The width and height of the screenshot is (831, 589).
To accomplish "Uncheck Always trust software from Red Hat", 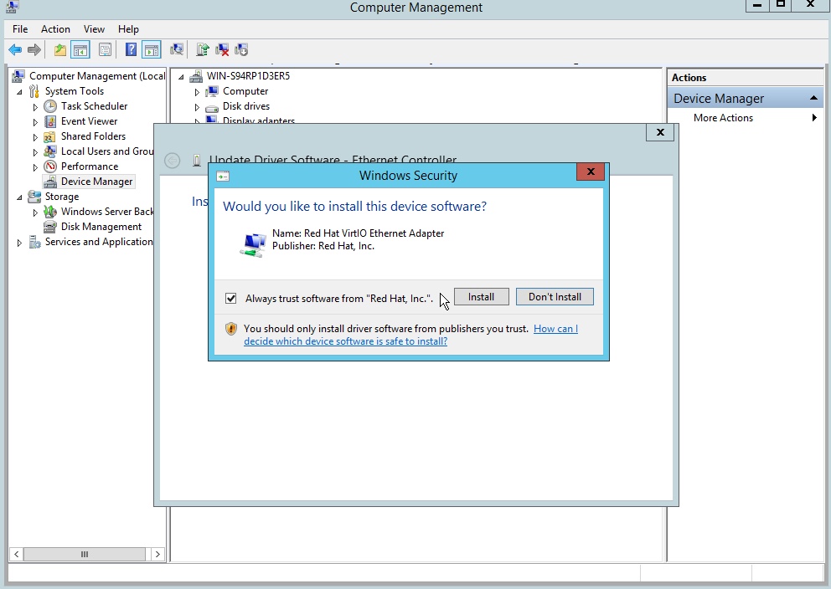I will [x=230, y=298].
